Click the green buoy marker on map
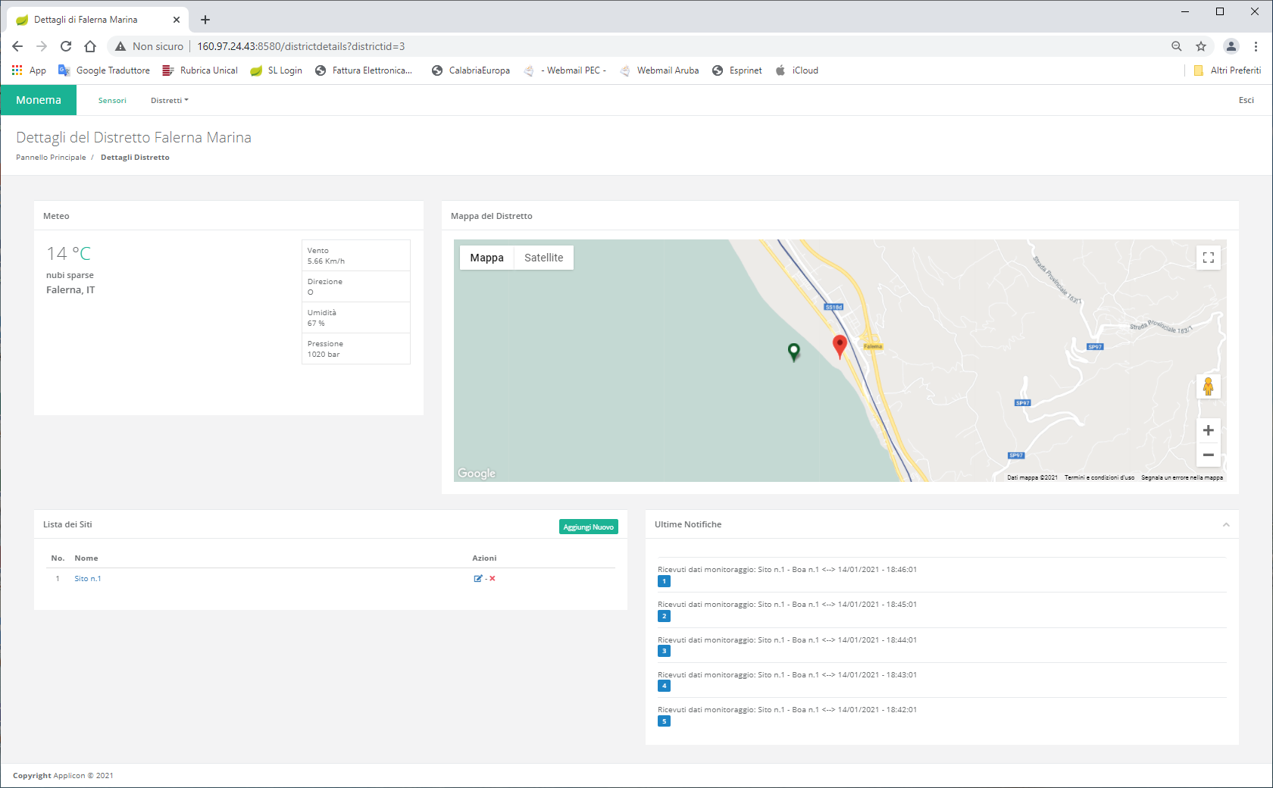Image resolution: width=1273 pixels, height=788 pixels. coord(793,351)
